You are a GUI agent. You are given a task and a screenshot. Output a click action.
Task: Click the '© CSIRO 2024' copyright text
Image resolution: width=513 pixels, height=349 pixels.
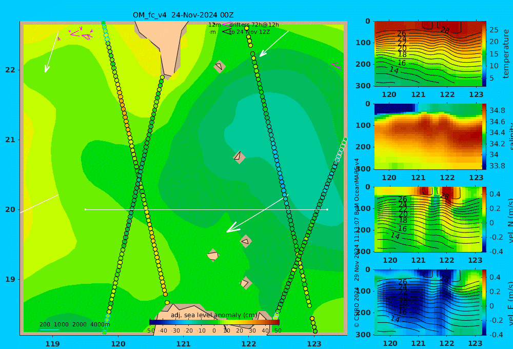357,307
